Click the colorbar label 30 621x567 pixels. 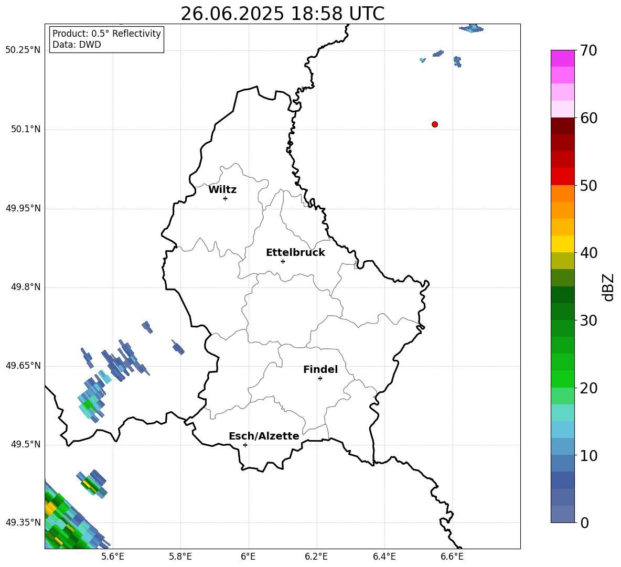pos(588,320)
